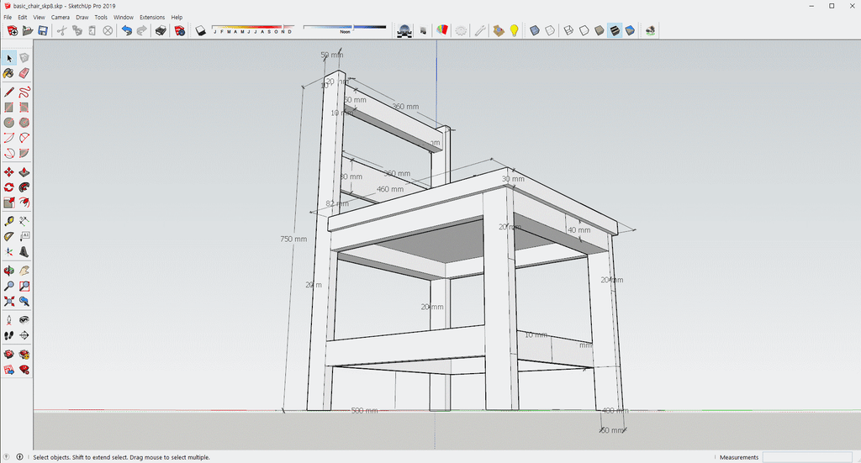Activate the Push/Pull tool
The image size is (861, 463).
coord(24,172)
